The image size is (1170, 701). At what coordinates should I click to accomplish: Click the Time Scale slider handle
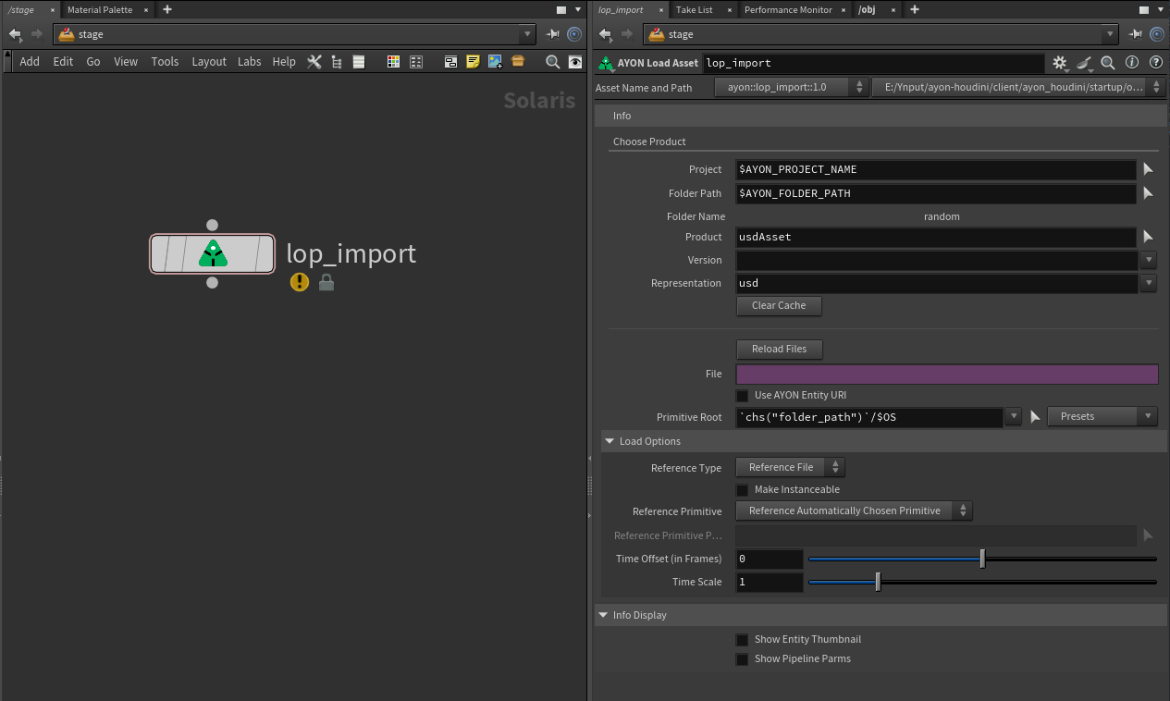(878, 582)
